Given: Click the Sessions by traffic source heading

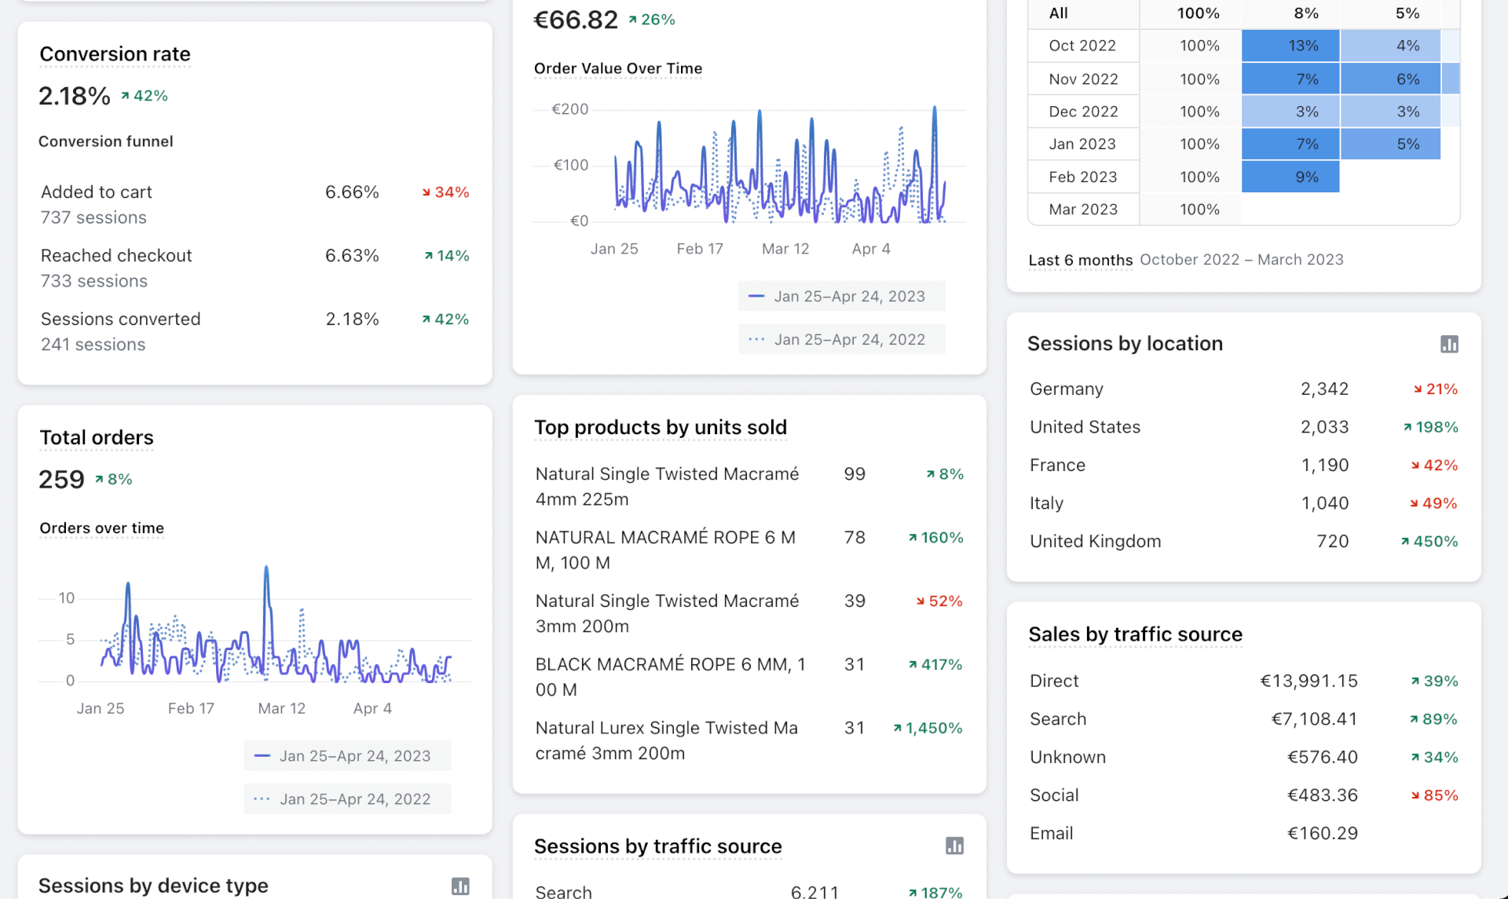Looking at the screenshot, I should (x=658, y=846).
